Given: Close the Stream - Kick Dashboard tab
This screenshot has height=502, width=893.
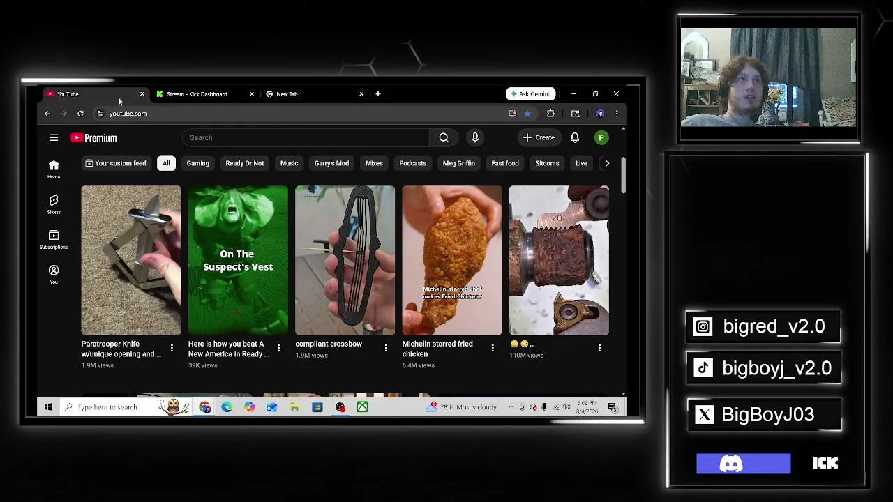Looking at the screenshot, I should click(252, 94).
